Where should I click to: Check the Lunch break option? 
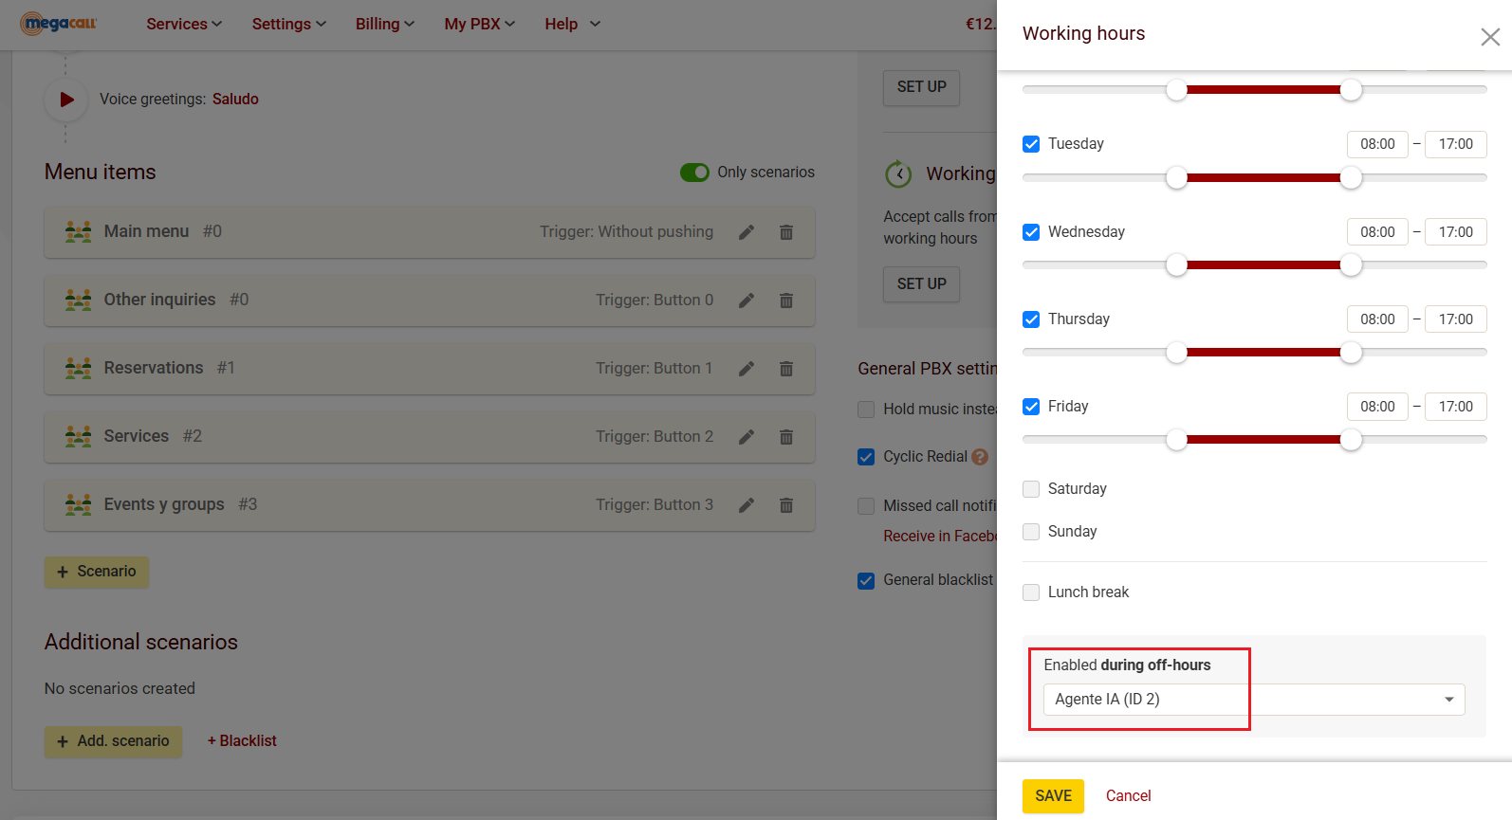coord(1031,592)
